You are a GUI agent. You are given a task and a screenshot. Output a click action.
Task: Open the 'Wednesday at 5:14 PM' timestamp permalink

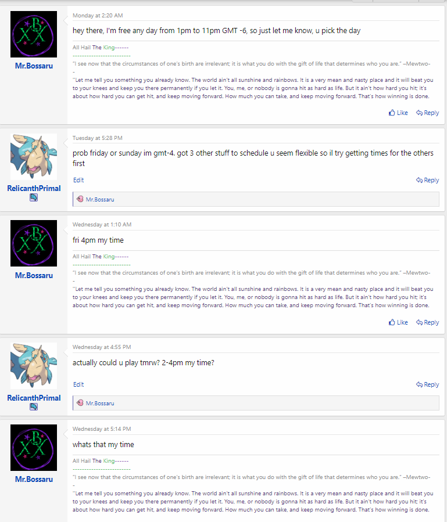pyautogui.click(x=102, y=429)
